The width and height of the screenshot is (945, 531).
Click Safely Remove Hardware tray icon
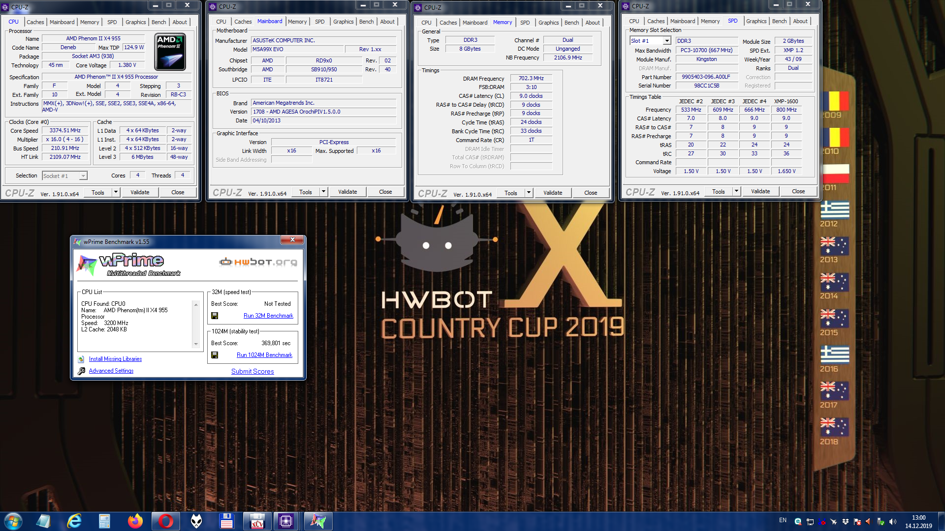[x=881, y=522]
